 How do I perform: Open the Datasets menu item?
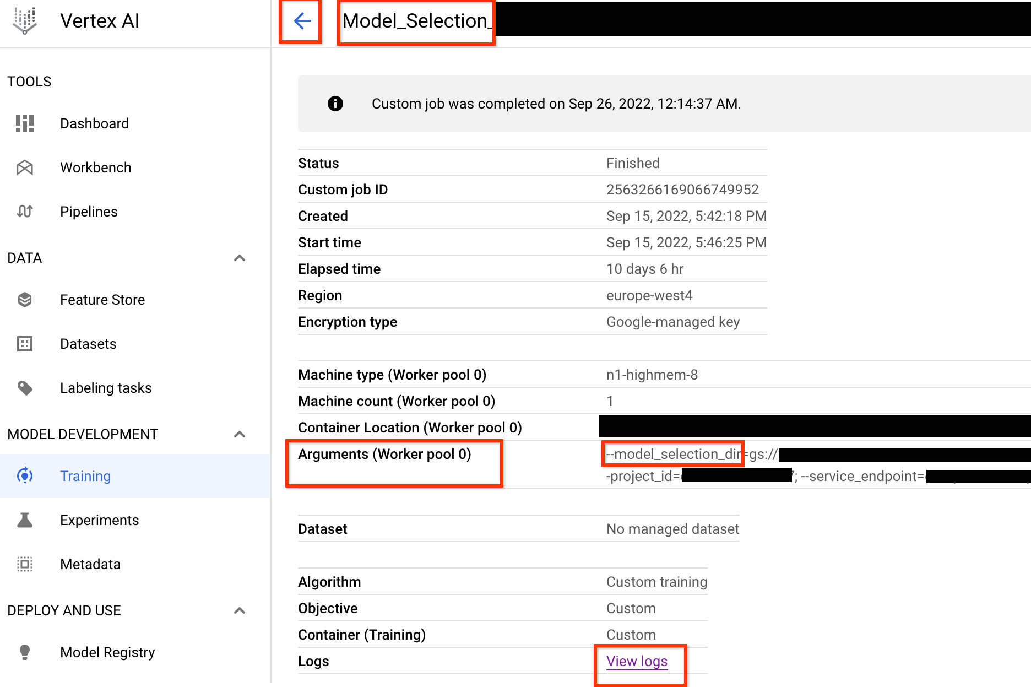[x=88, y=344]
